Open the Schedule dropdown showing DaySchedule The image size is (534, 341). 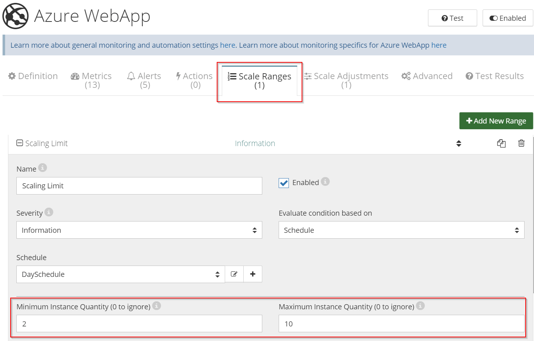[x=121, y=274]
